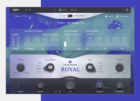Go to previous preset in top bar
The image size is (140, 101).
click(x=26, y=10)
